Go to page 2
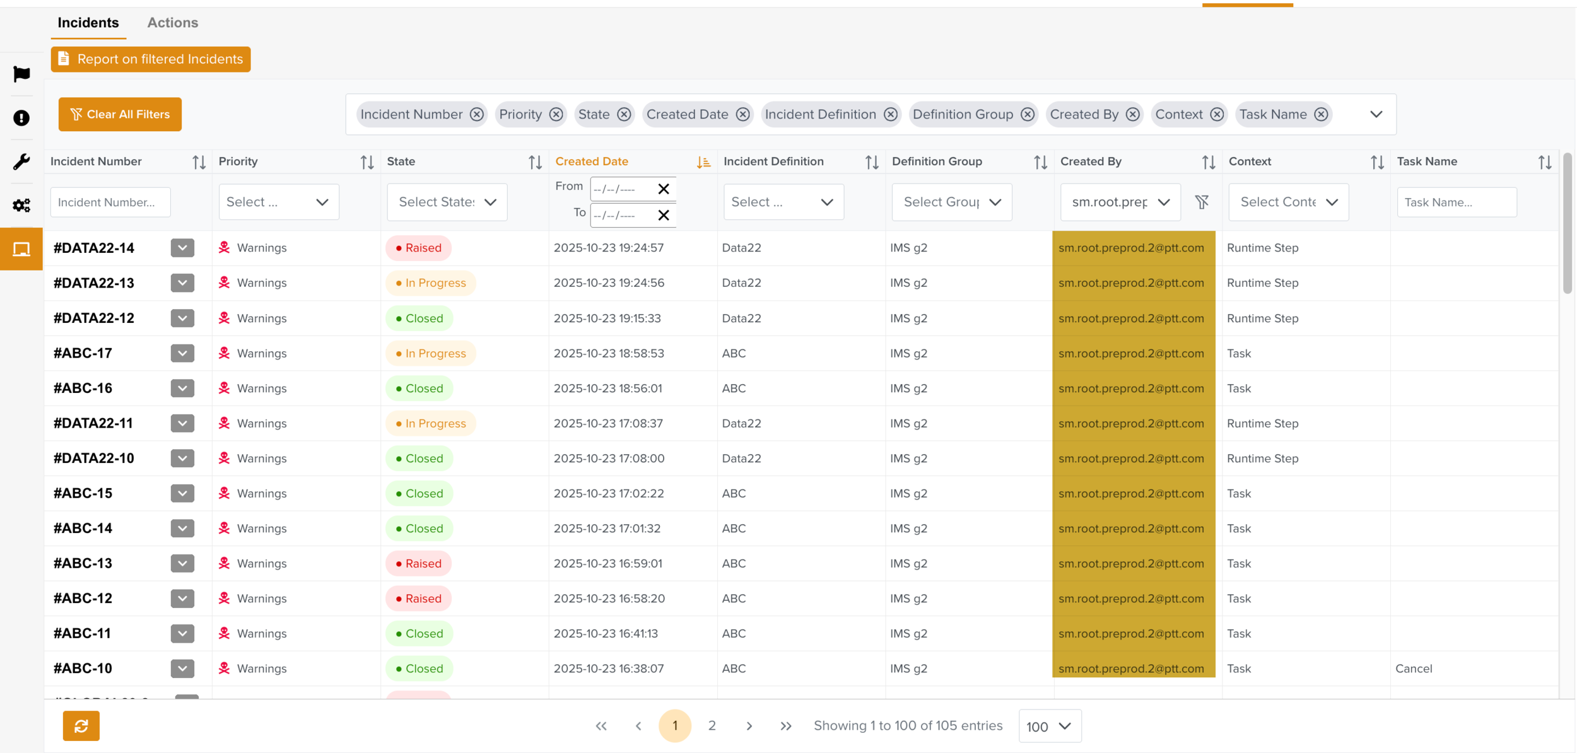 click(x=712, y=726)
